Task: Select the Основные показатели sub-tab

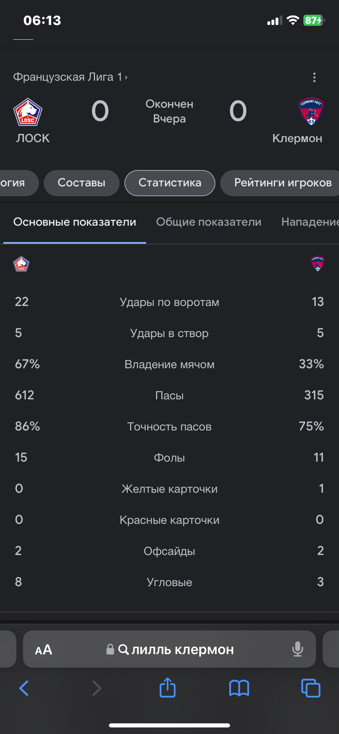Action: point(75,222)
